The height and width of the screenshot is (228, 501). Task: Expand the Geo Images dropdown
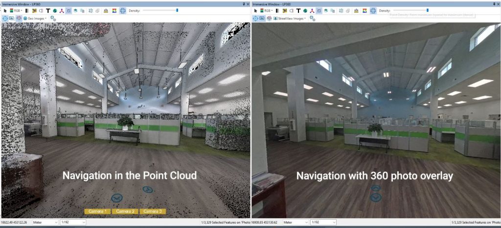coord(35,19)
